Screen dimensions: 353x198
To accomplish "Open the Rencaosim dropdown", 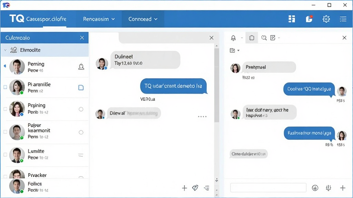I will coord(99,19).
